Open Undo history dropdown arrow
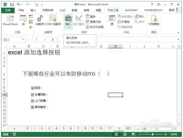The height and width of the screenshot is (138, 183). point(22,5)
